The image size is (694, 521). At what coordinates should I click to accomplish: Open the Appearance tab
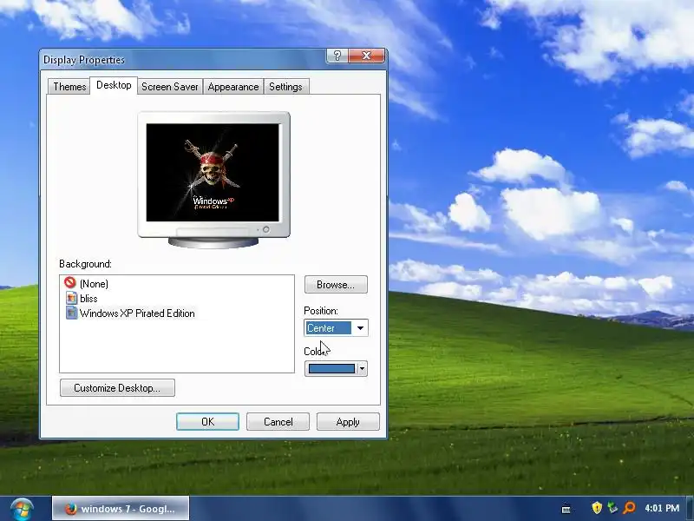click(233, 87)
